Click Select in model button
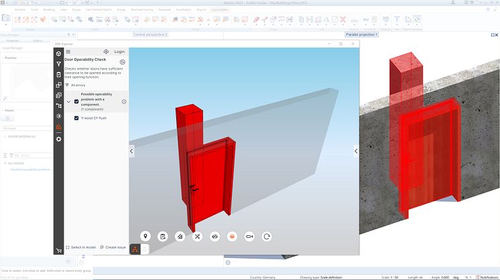 (x=80, y=247)
